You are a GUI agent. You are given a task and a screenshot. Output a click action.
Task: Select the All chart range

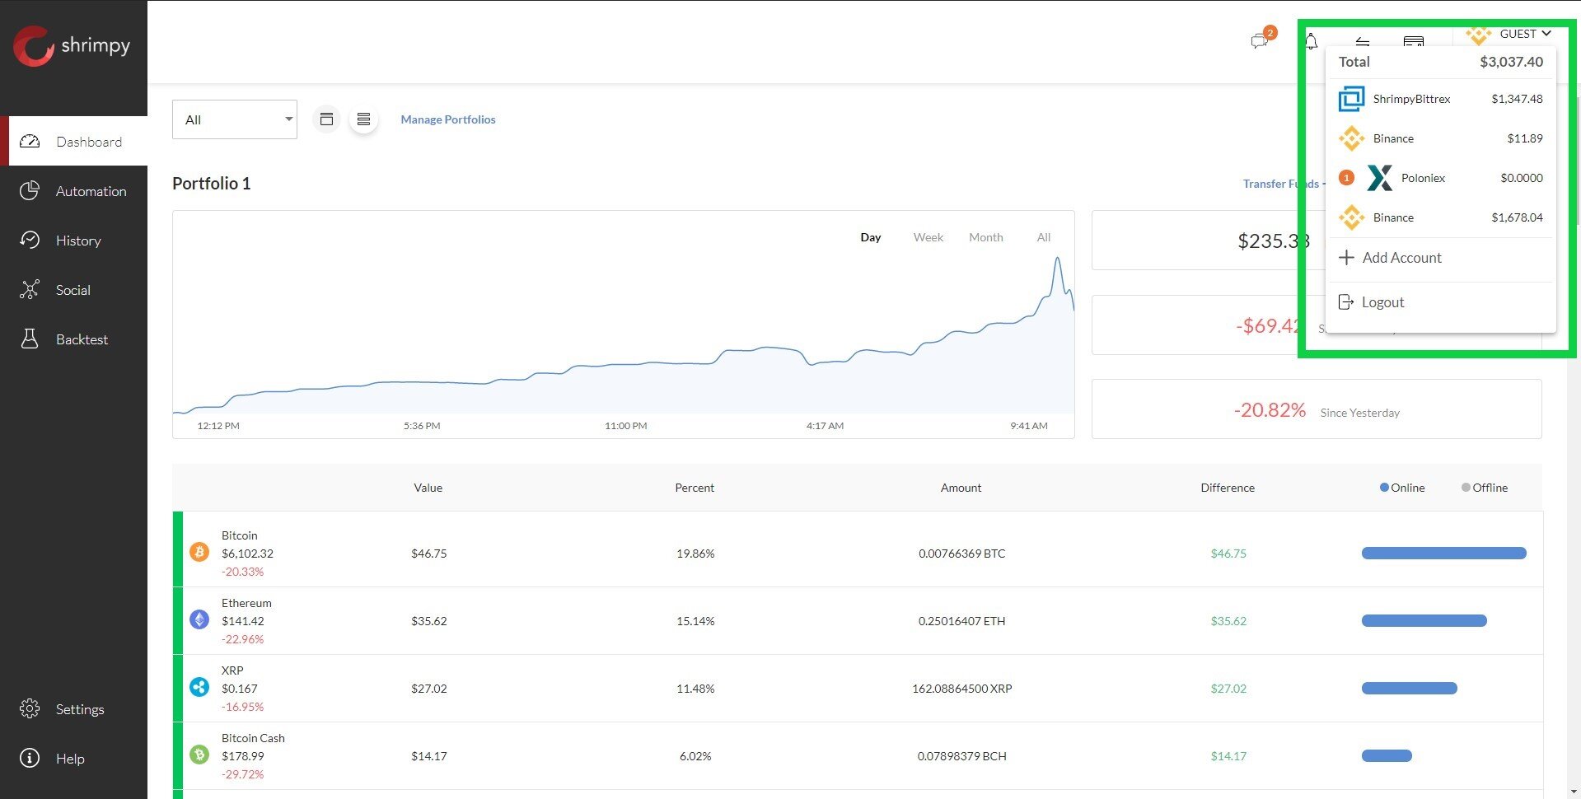(1044, 237)
